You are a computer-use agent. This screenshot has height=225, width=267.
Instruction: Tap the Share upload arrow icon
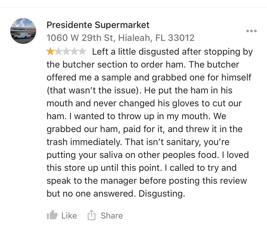tap(91, 215)
